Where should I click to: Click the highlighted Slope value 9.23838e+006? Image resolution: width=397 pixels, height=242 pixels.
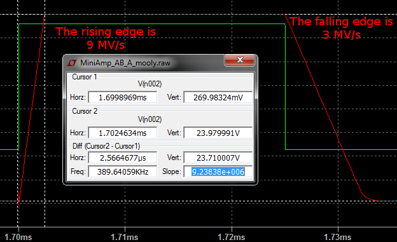(x=218, y=171)
